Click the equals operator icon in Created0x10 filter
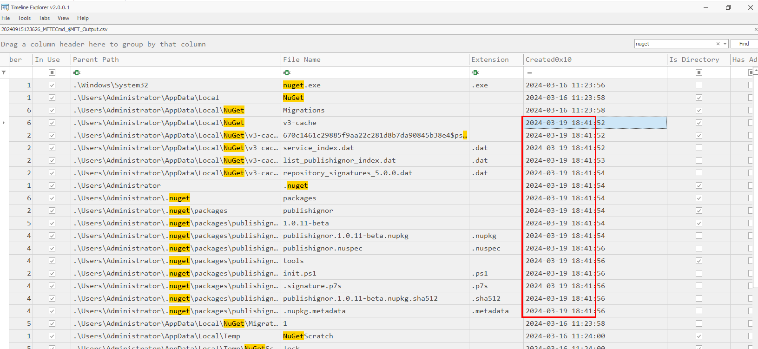Image resolution: width=758 pixels, height=349 pixels. pyautogui.click(x=529, y=72)
